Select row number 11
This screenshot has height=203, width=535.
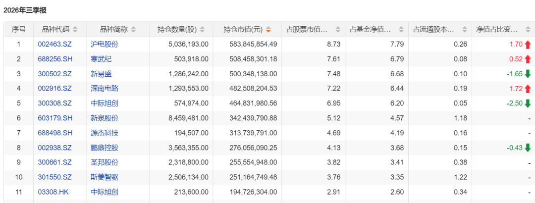click(x=18, y=192)
